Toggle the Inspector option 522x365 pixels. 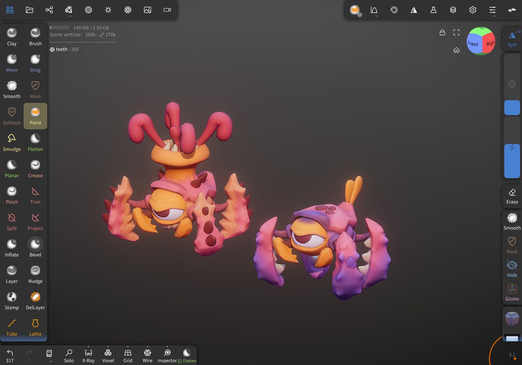point(167,355)
